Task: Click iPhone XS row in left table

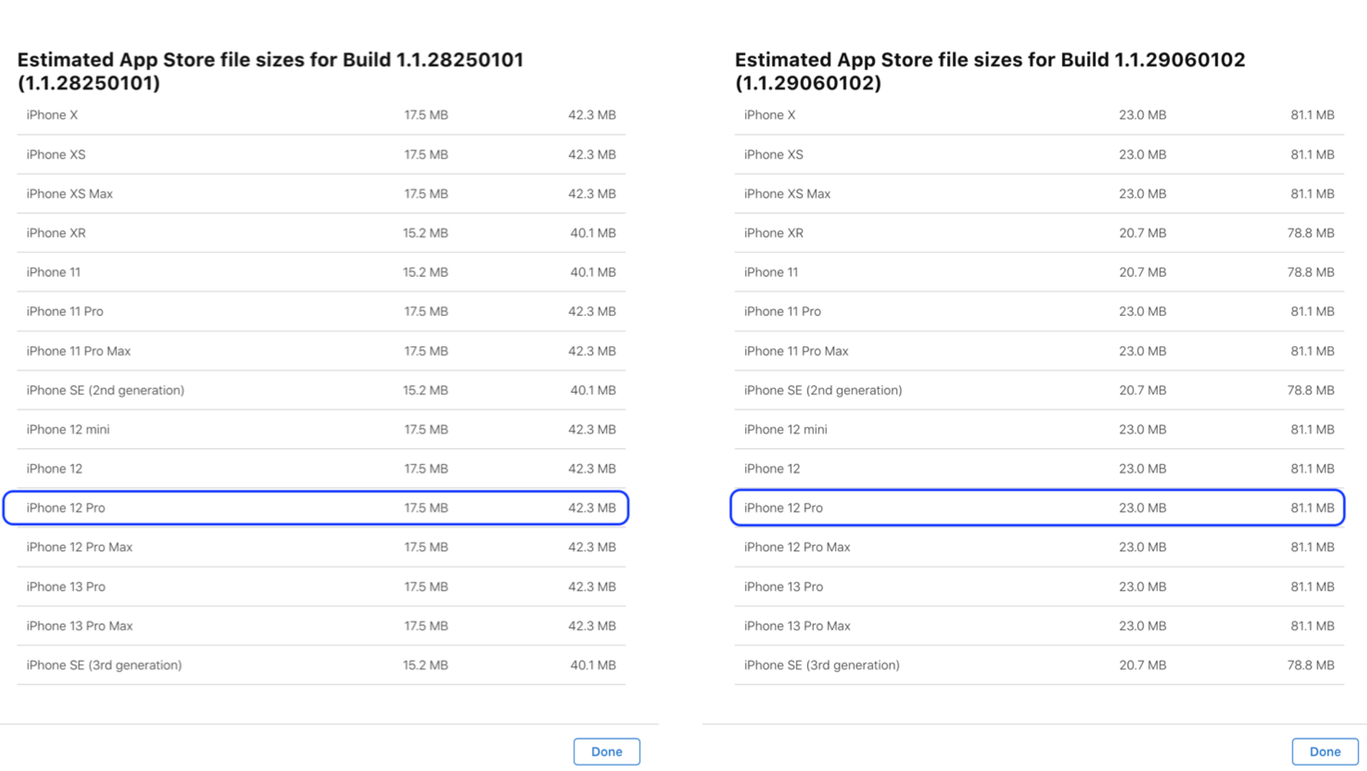Action: pyautogui.click(x=321, y=154)
